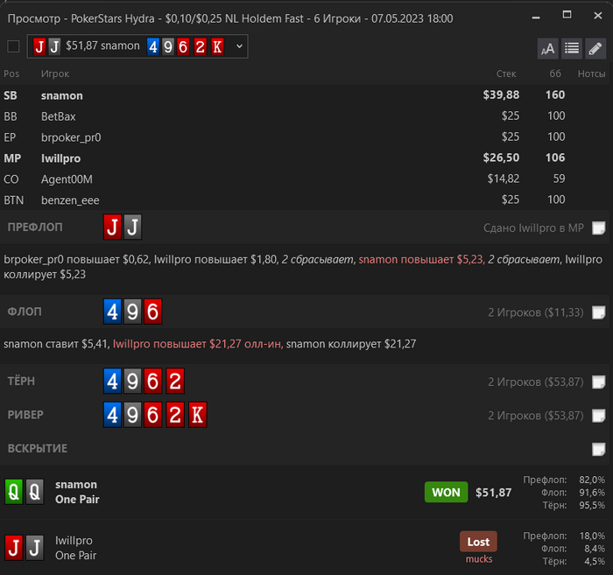Click the red J card in the preflop row
Viewport: 613px width, 575px height.
point(113,227)
